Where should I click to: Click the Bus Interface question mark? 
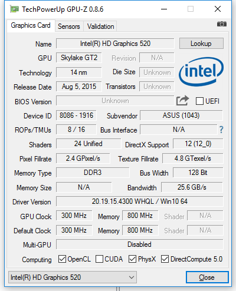coord(221,130)
